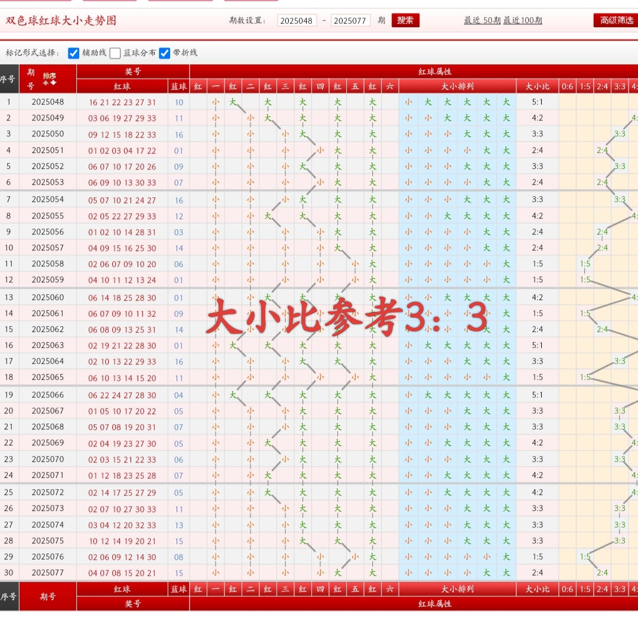Click the 红球属性 header at top
Viewport: 638px width, 622px height.
(x=435, y=71)
